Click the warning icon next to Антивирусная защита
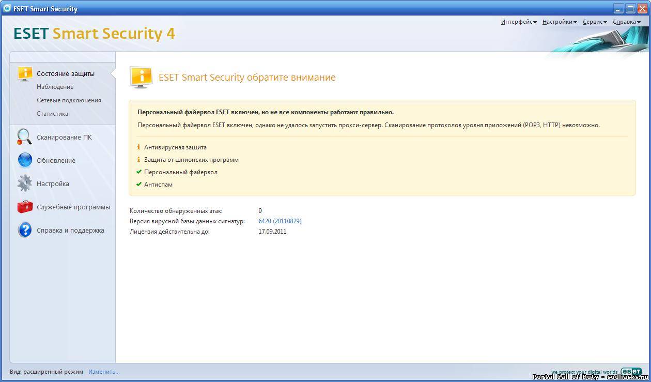 click(x=138, y=147)
